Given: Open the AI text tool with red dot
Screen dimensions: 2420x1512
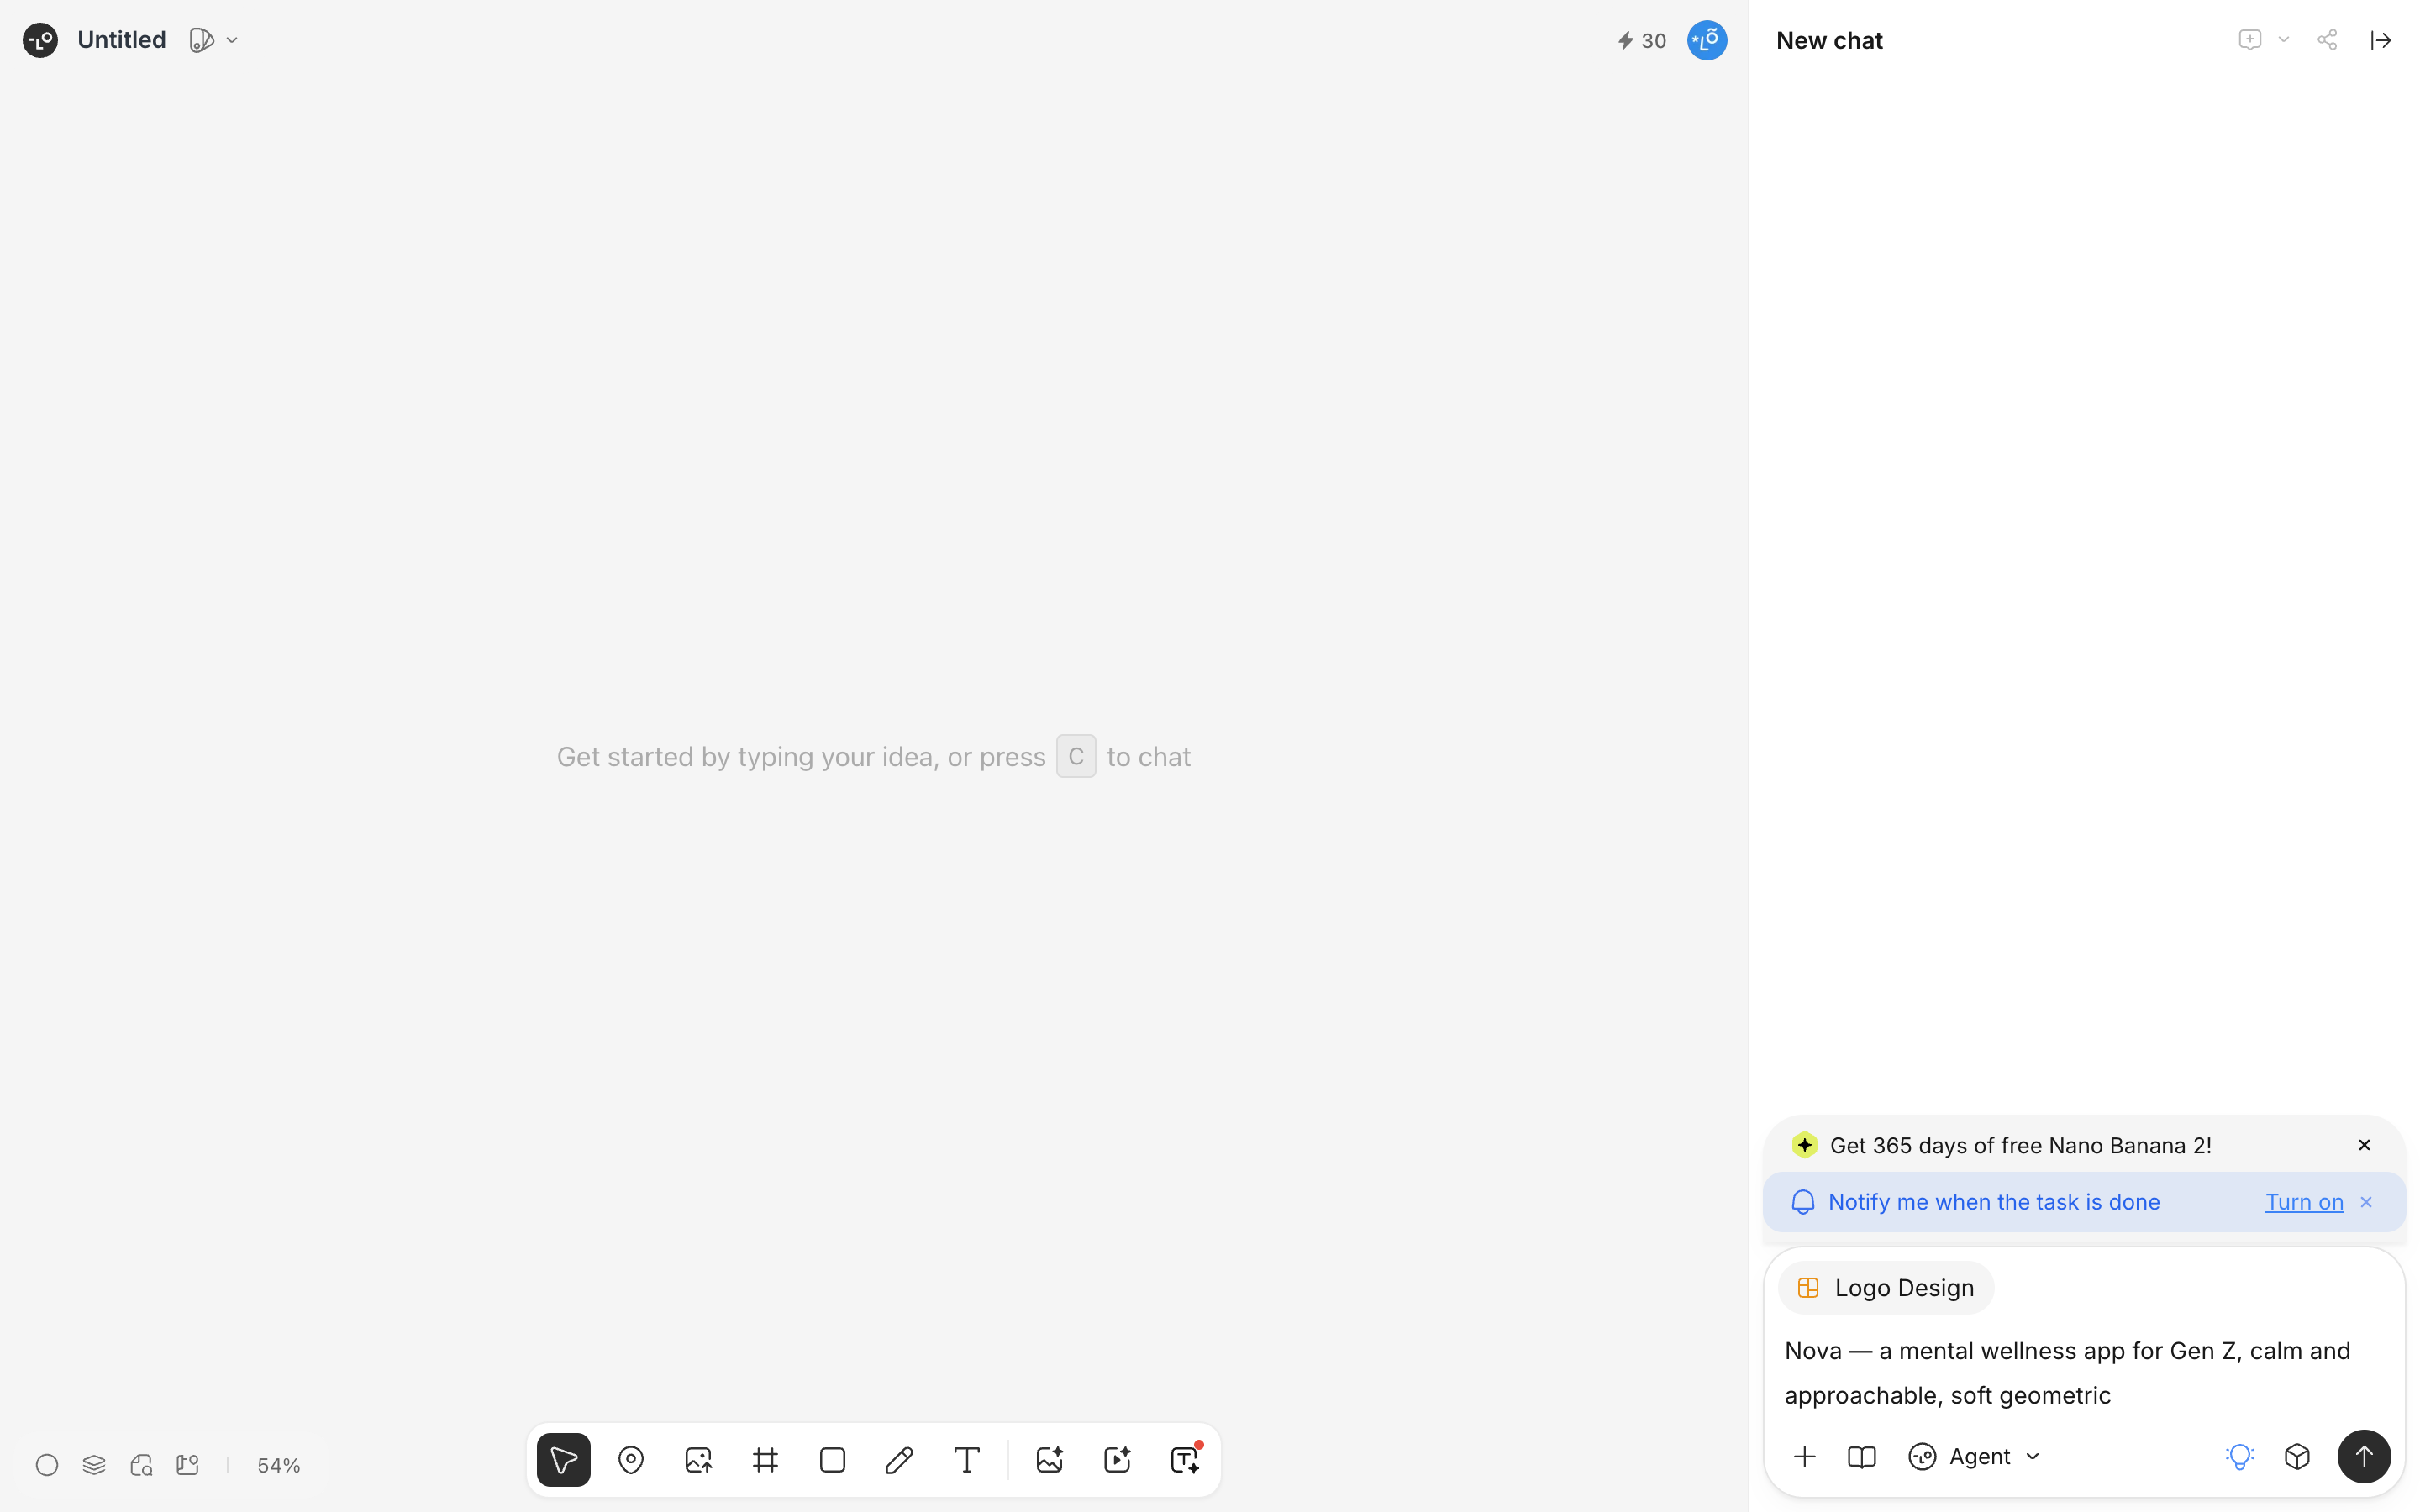Looking at the screenshot, I should [1185, 1460].
